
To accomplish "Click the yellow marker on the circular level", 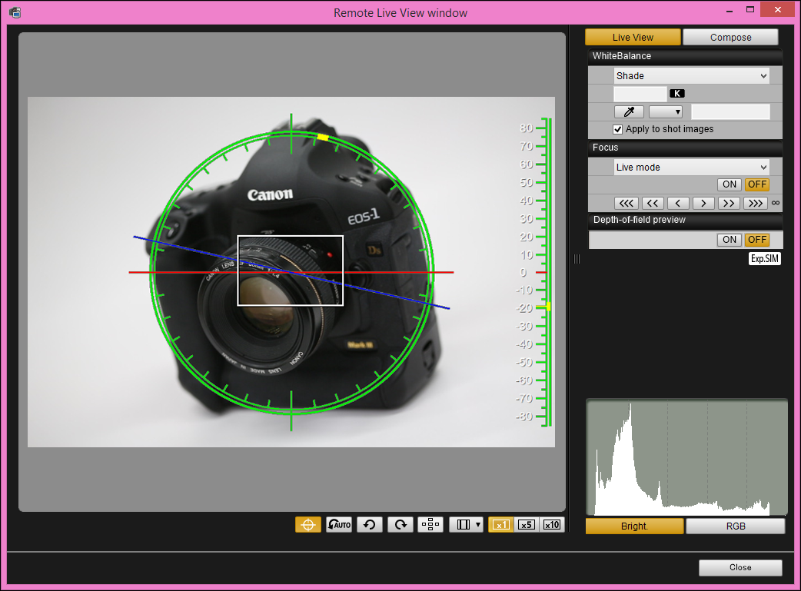I will [x=323, y=138].
